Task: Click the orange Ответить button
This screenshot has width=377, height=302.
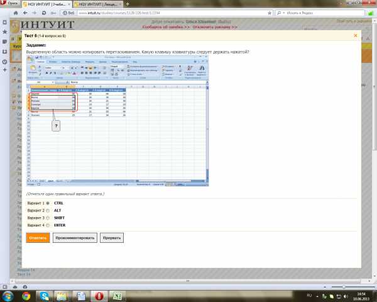Action: tap(38, 238)
